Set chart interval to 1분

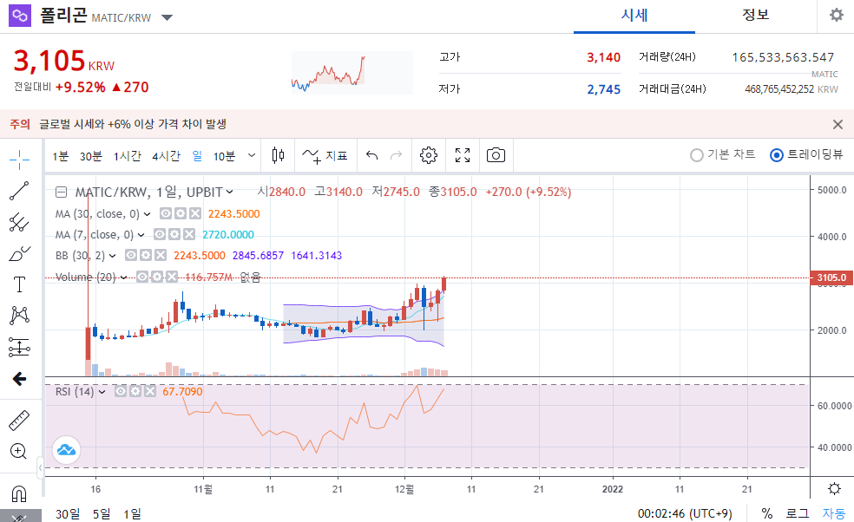[61, 156]
